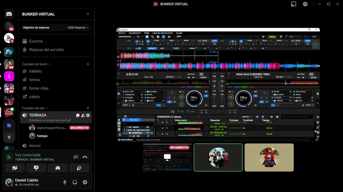343x192 pixels.
Task: Toggle camera on or off
Action: point(15,168)
